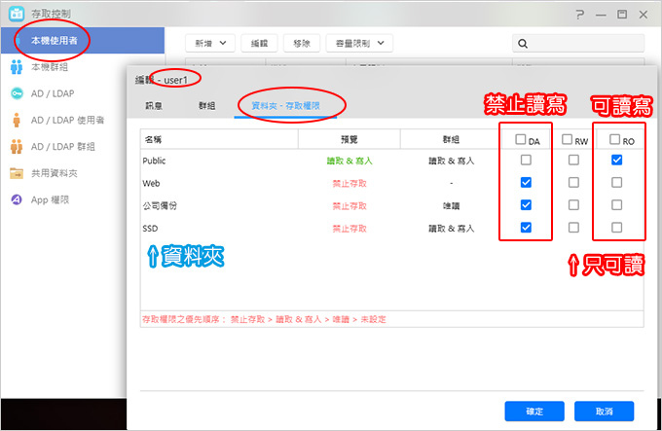
Task: Switch to the 群組 tab
Action: click(x=206, y=106)
